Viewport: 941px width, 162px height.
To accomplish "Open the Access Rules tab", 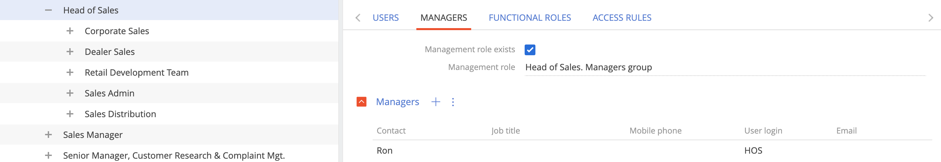I will point(622,17).
